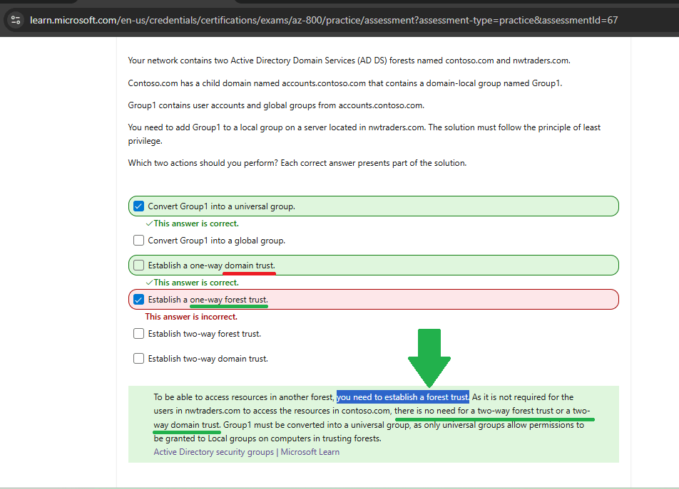Uncheck Establish a one-way forest trust
This screenshot has height=489, width=679.
138,300
